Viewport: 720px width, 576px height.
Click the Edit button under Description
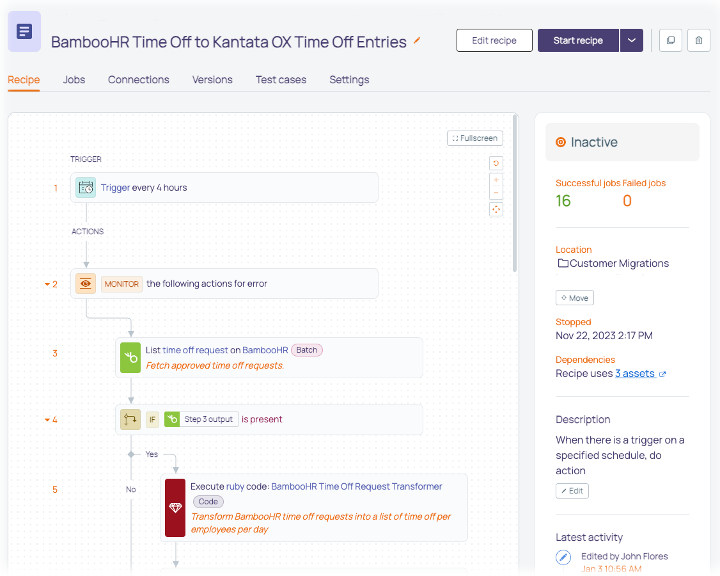pyautogui.click(x=572, y=491)
